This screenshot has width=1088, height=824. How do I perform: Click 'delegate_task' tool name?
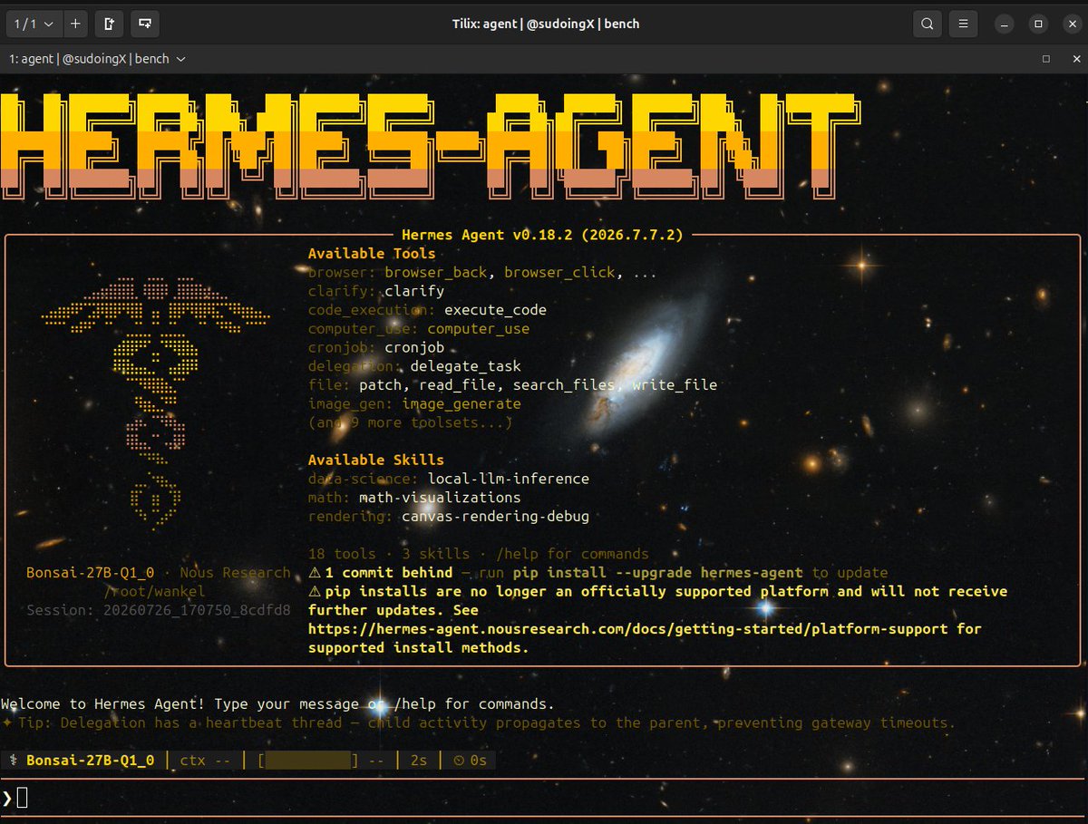pyautogui.click(x=466, y=366)
